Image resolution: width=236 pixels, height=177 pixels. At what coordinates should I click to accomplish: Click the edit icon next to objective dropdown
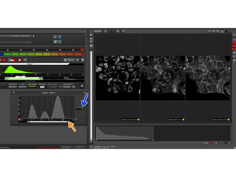click(x=33, y=36)
